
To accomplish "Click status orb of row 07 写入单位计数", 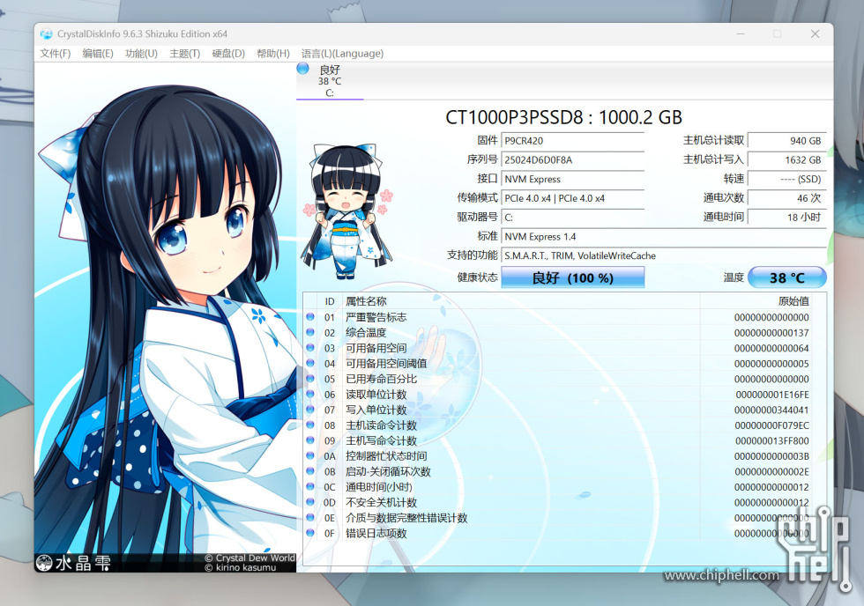I will (310, 410).
